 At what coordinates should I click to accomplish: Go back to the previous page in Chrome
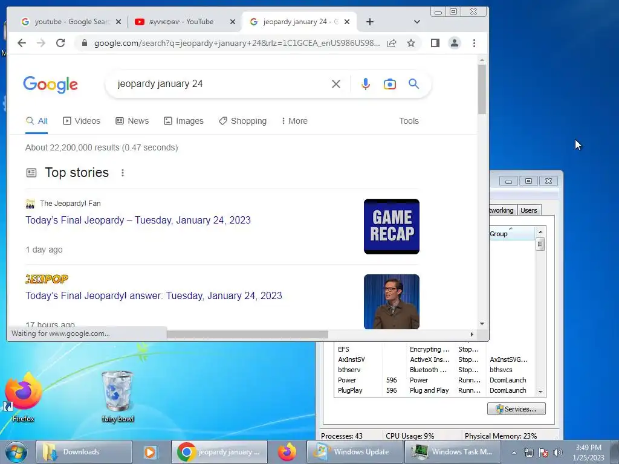[22, 43]
